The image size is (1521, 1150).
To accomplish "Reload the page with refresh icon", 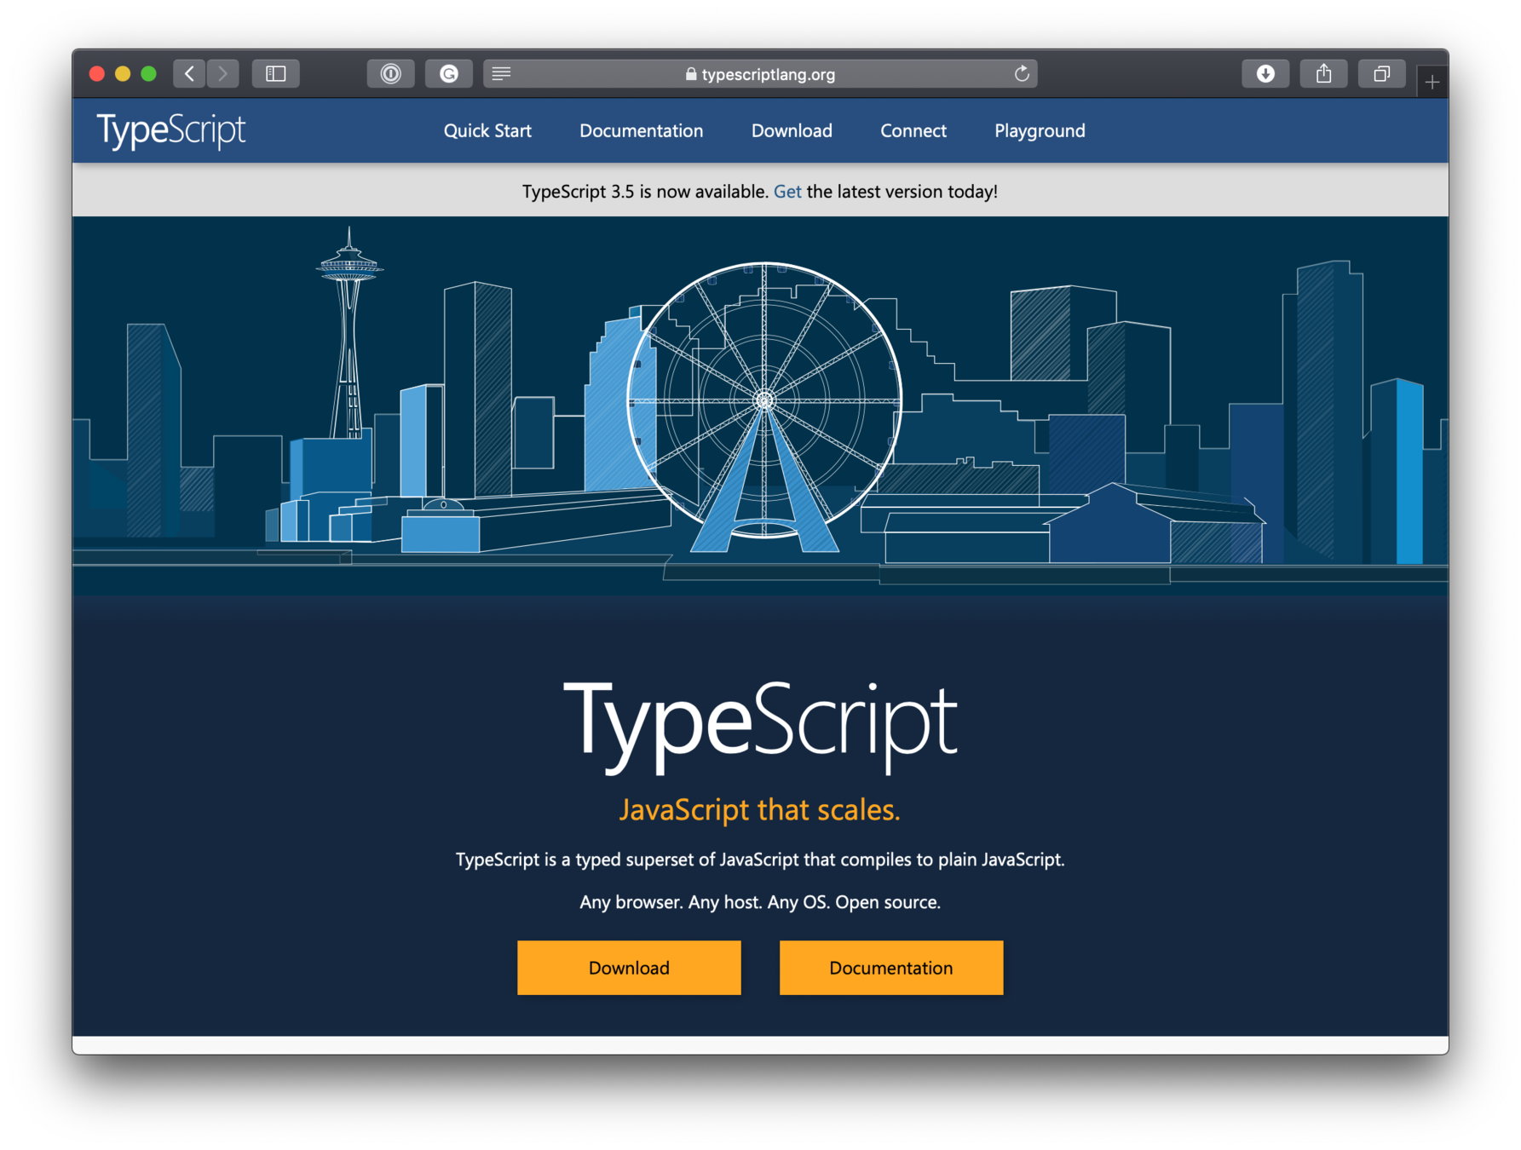I will 1022,74.
